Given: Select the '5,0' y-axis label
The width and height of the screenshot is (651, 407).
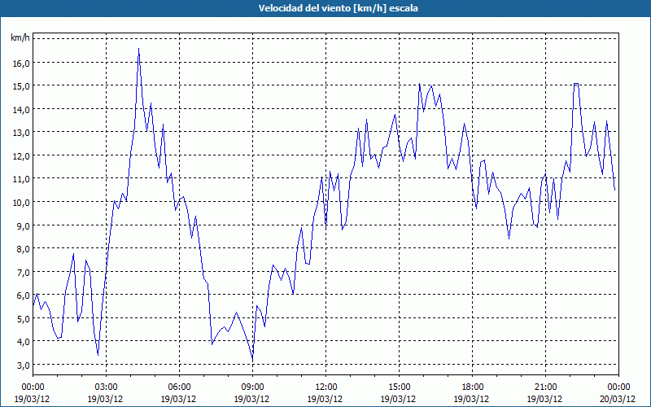Looking at the screenshot, I should [23, 318].
